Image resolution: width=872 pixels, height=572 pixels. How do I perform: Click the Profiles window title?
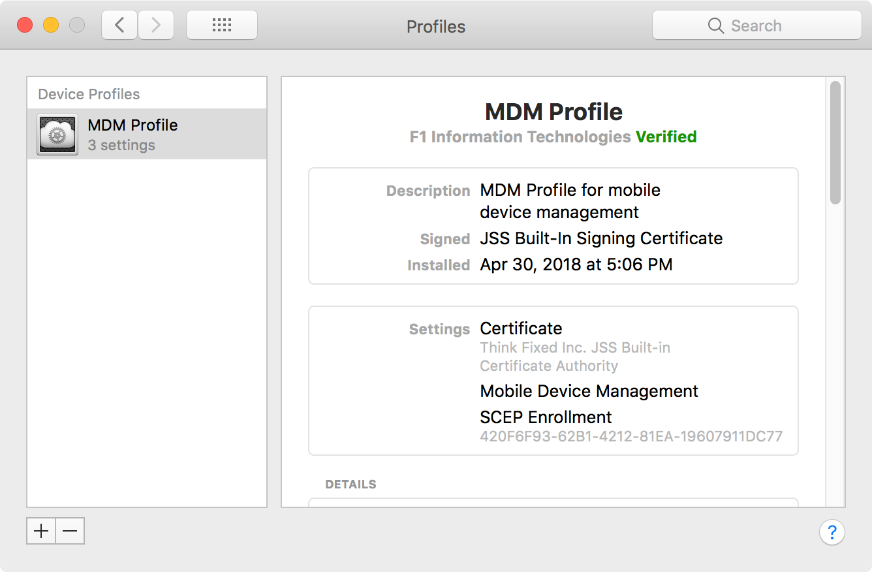point(436,27)
